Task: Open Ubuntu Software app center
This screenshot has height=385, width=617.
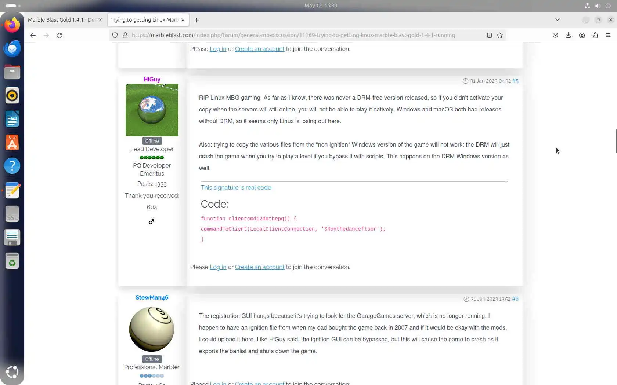Action: 12,142
